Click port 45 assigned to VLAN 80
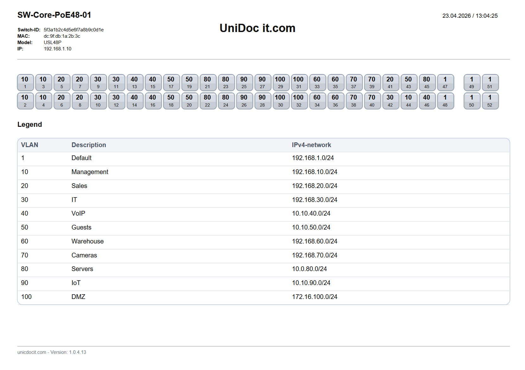 click(x=427, y=82)
